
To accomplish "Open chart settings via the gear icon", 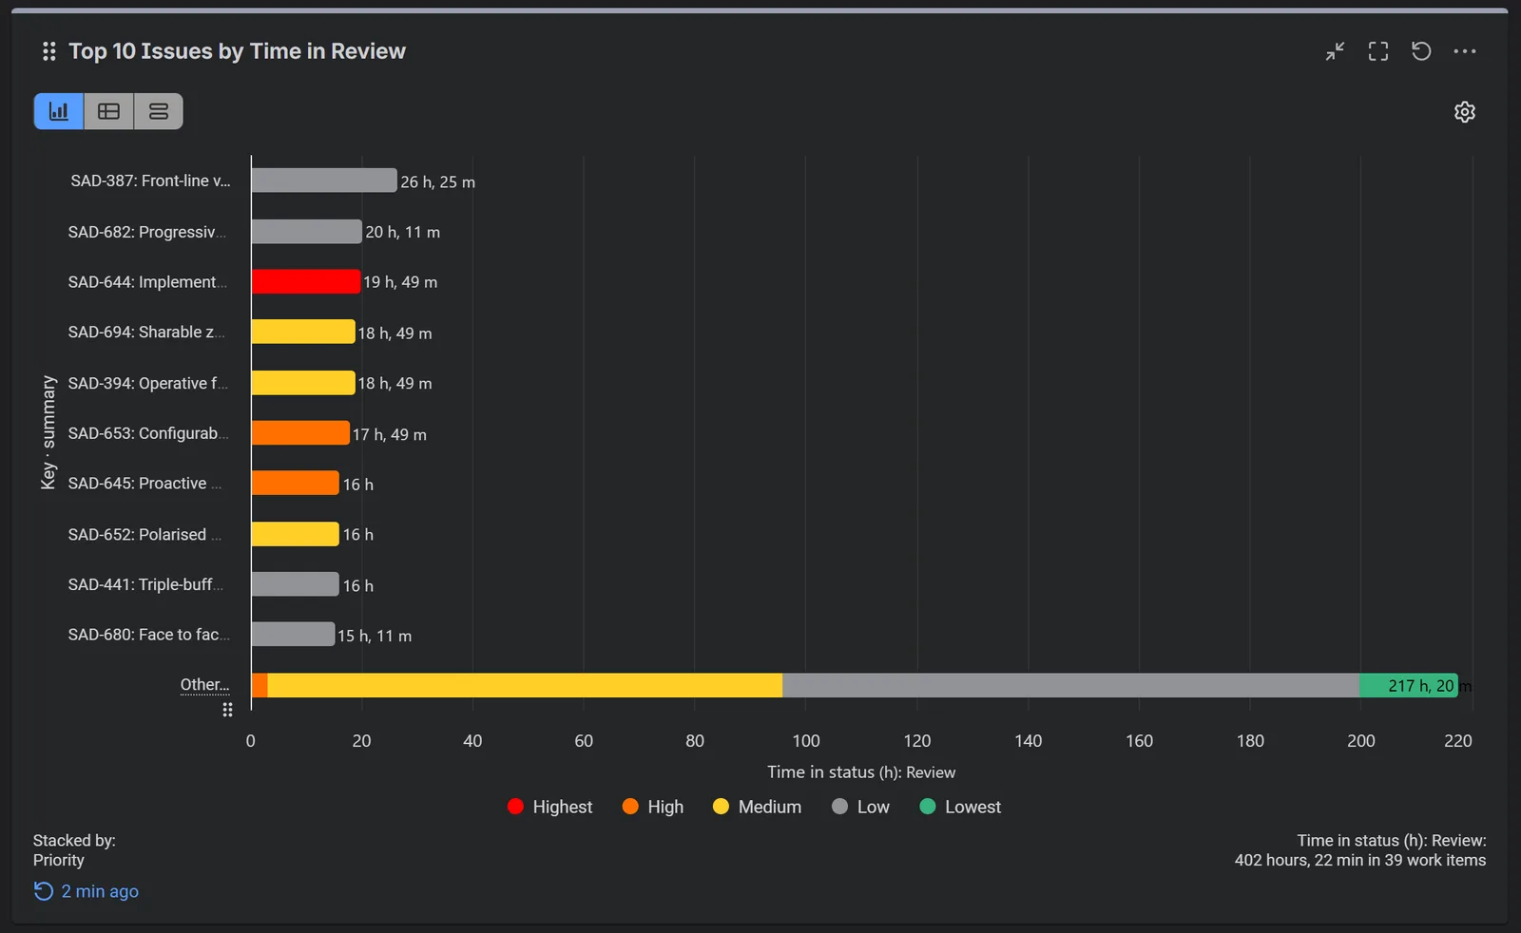I will tap(1465, 112).
